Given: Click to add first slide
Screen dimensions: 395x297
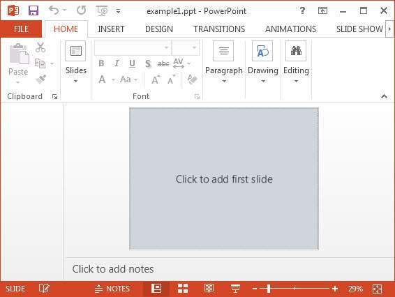Looking at the screenshot, I should coord(224,179).
